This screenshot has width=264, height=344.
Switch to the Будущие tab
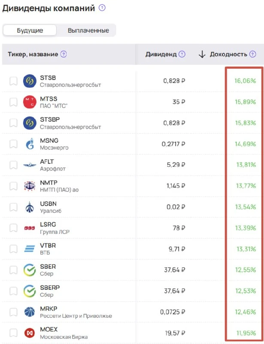(30, 30)
